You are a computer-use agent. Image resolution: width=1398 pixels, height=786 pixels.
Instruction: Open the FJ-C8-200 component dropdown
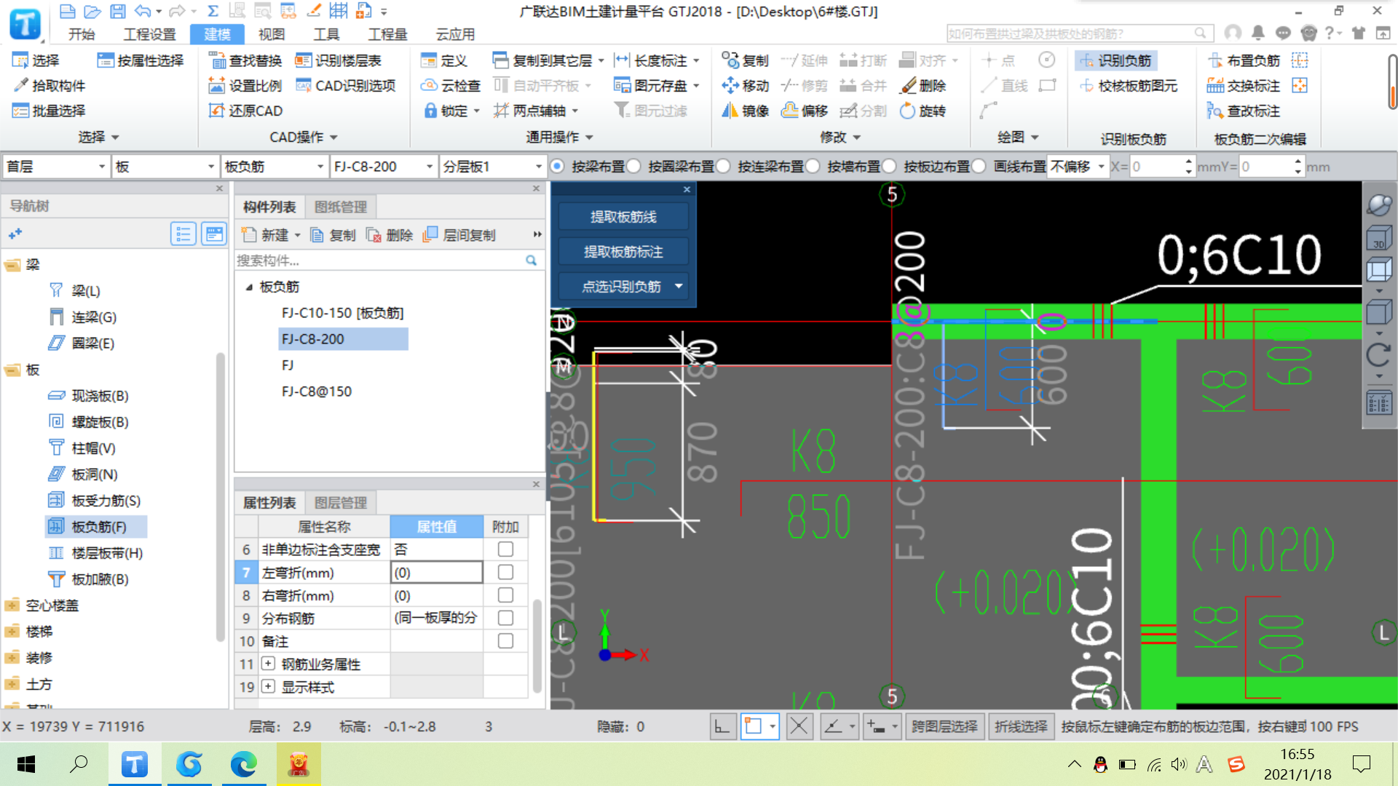(x=383, y=167)
